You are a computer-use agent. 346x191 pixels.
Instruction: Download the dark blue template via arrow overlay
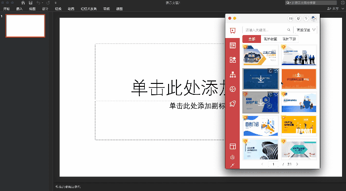[260, 79]
